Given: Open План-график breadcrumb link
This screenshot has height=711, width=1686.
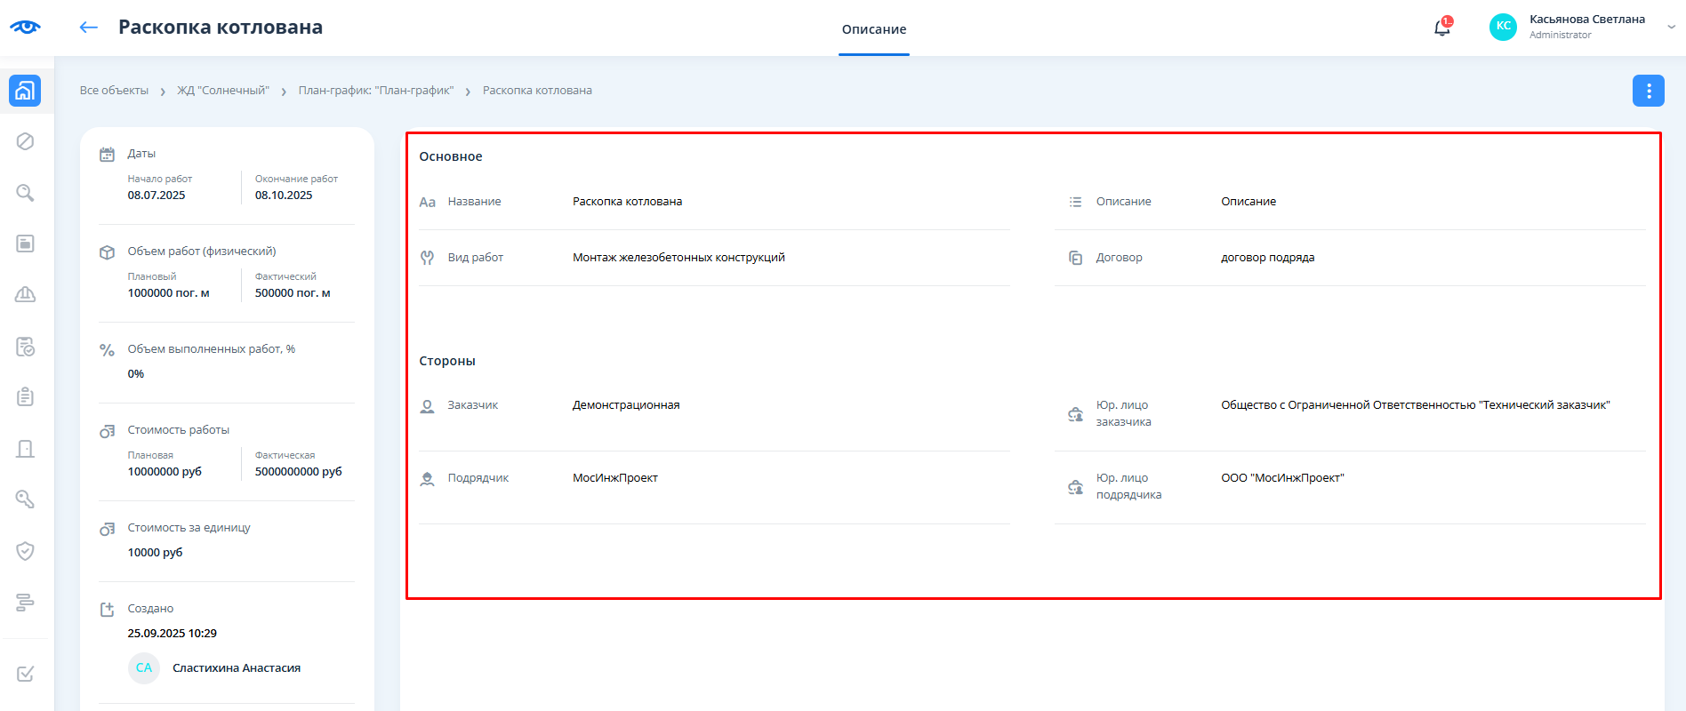Looking at the screenshot, I should pyautogui.click(x=375, y=91).
